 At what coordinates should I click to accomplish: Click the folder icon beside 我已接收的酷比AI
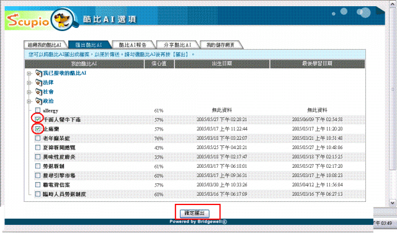tap(38, 73)
